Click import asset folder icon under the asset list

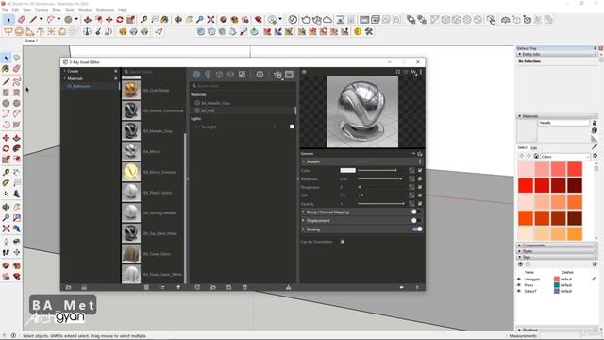[213, 287]
